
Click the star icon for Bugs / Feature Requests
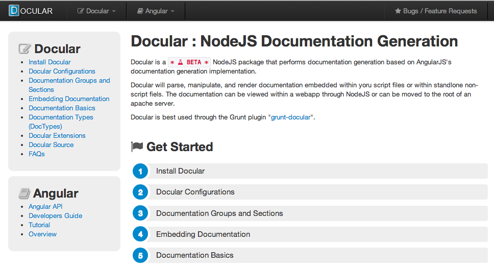(x=398, y=11)
